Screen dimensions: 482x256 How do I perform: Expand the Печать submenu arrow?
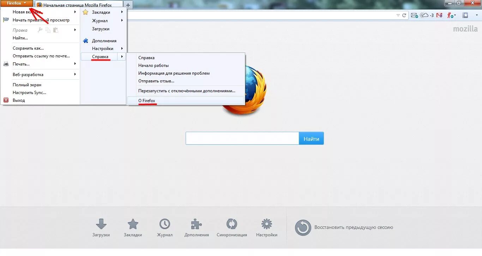tap(75, 64)
